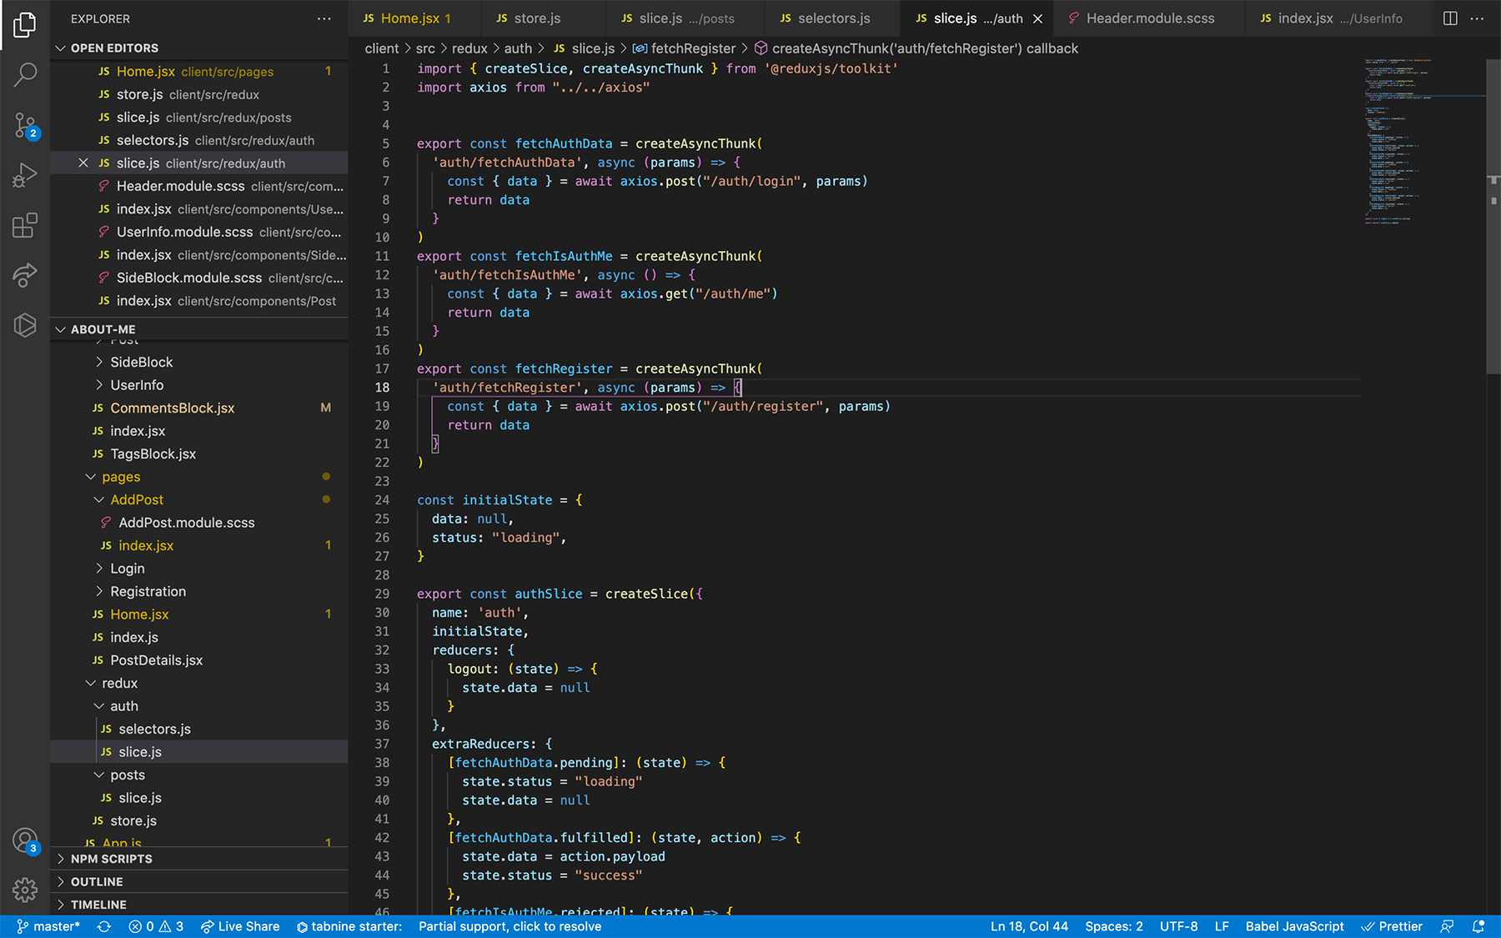Image resolution: width=1501 pixels, height=938 pixels.
Task: Expand the Outline section
Action: (199, 881)
